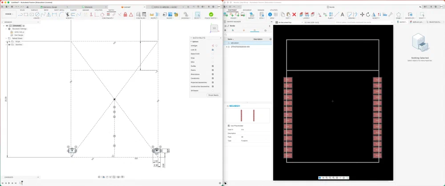Open the Inspector panel tab
Image resolution: width=445 pixels, height=186 pixels.
click(x=403, y=22)
